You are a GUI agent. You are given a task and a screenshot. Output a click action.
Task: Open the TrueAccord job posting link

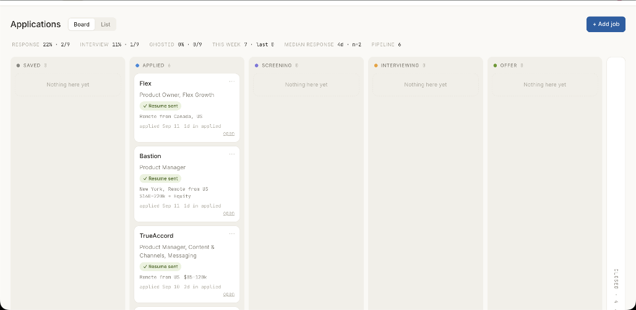229,294
